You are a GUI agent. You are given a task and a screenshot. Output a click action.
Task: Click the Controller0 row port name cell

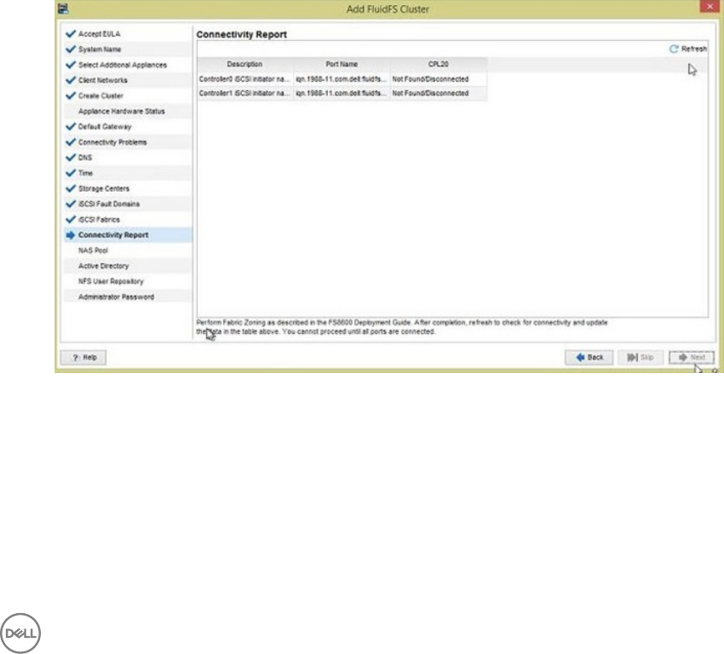coord(342,79)
